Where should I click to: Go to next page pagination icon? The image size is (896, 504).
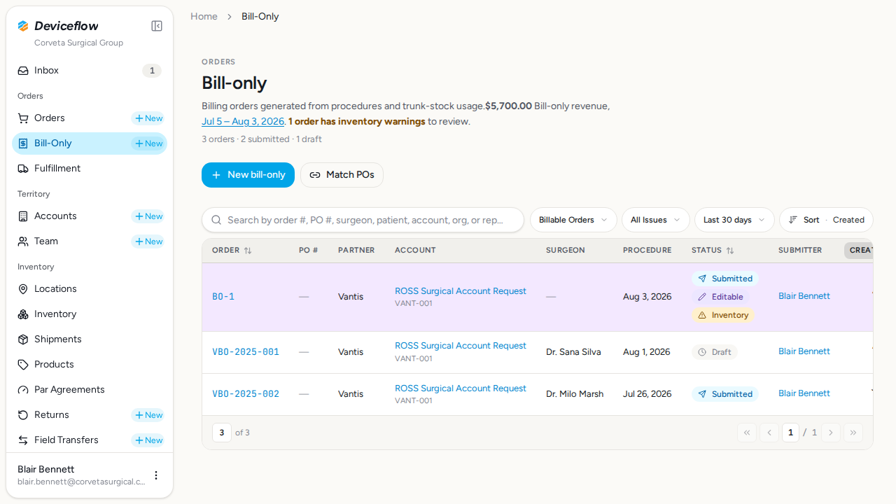(831, 433)
